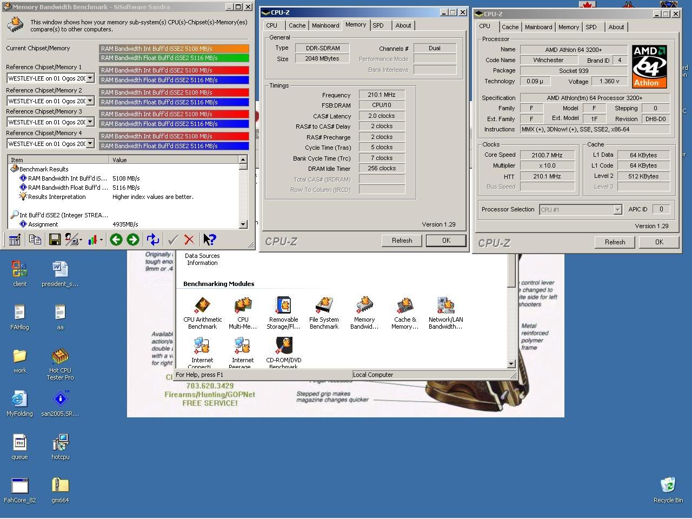The image size is (692, 519).
Task: Open the Reference Chipset/Memory 1 dropdown
Action: coord(91,78)
